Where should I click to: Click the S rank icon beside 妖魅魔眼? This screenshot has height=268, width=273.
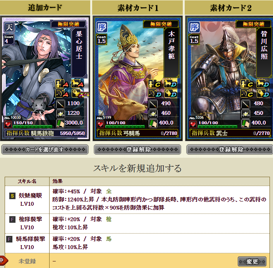click(x=12, y=196)
